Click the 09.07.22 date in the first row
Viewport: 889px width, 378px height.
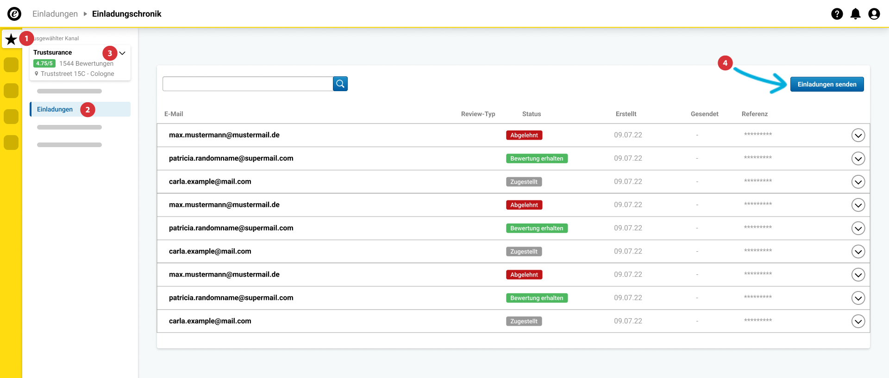[x=628, y=135]
